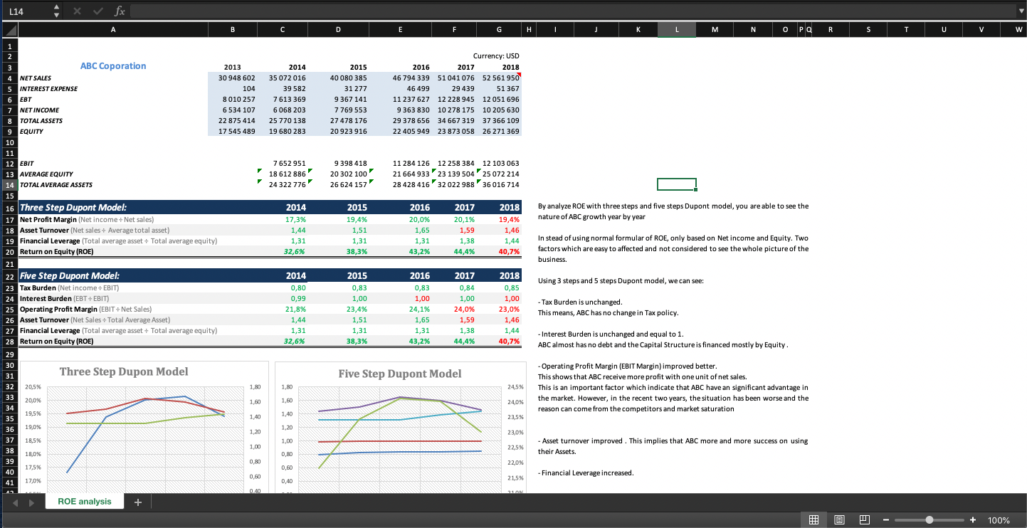The height and width of the screenshot is (528, 1027).
Task: Click the Currency: USD cell
Action: (496, 55)
